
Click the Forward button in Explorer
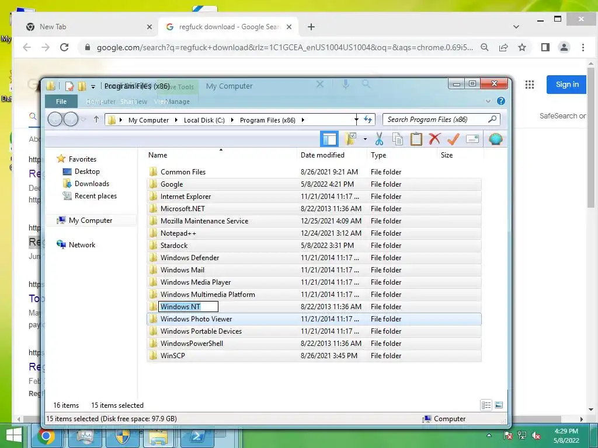pos(71,120)
